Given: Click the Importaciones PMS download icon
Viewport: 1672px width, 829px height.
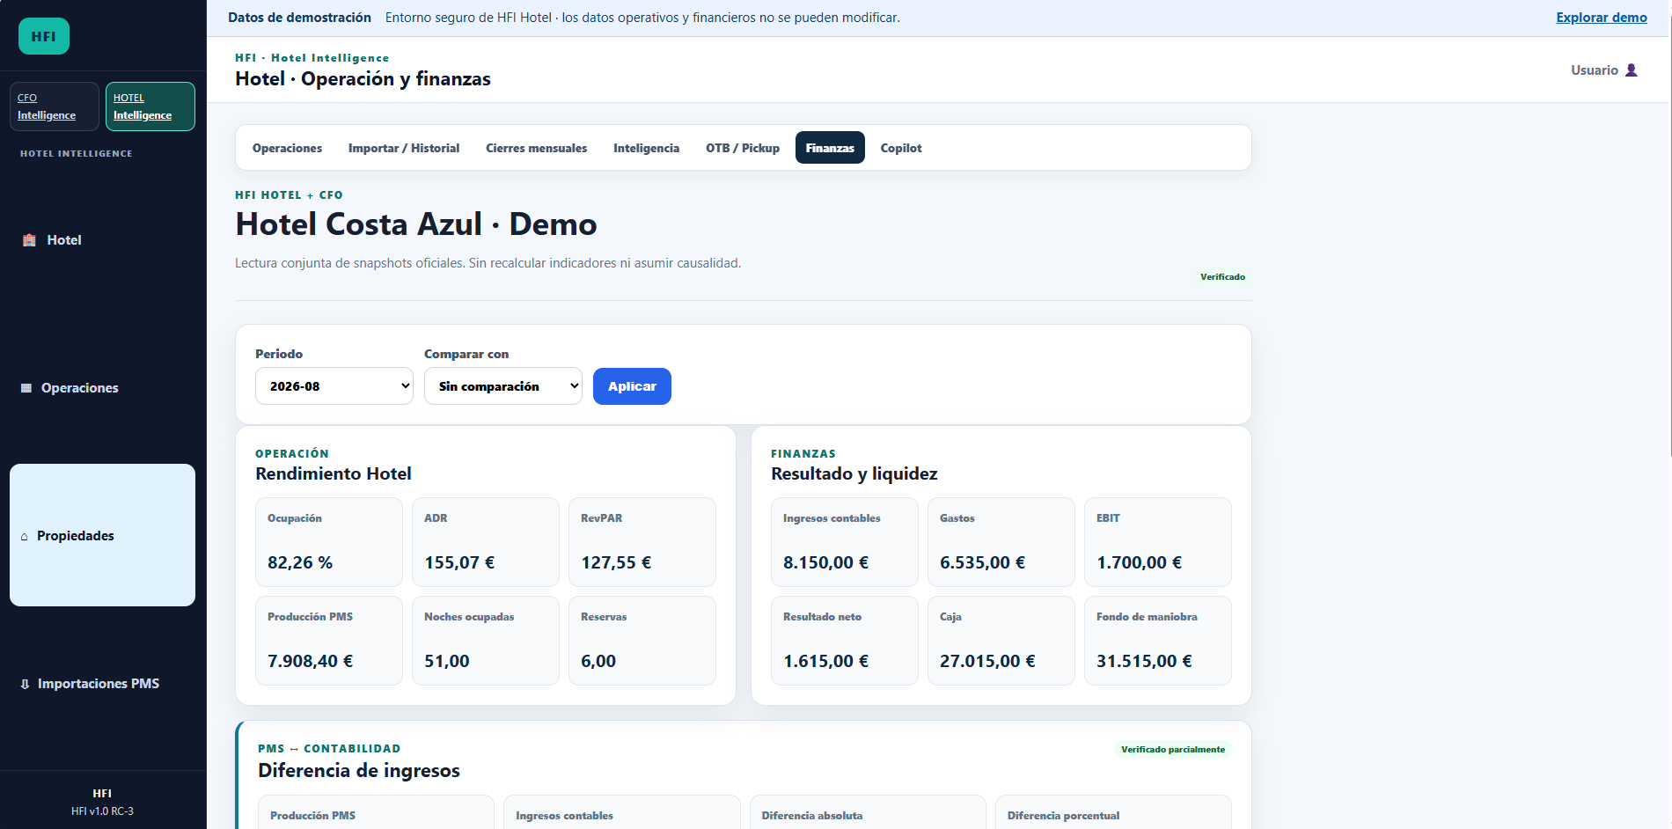Looking at the screenshot, I should pyautogui.click(x=25, y=684).
